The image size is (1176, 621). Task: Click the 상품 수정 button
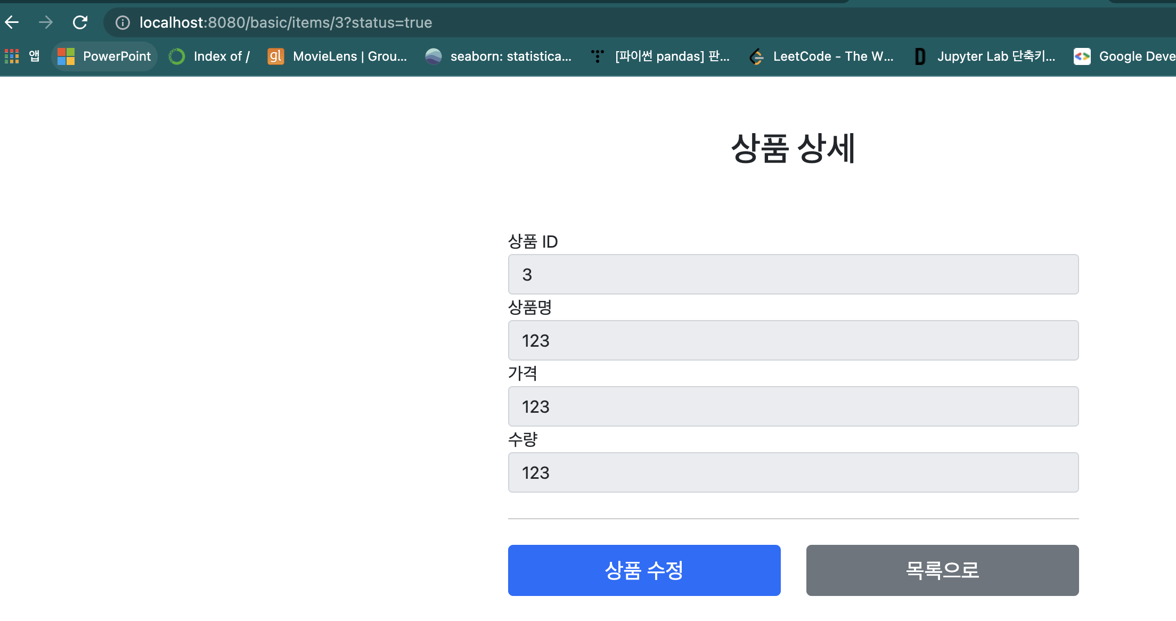click(644, 570)
